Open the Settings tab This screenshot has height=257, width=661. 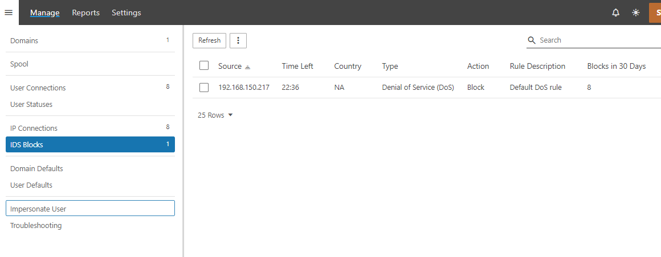126,13
